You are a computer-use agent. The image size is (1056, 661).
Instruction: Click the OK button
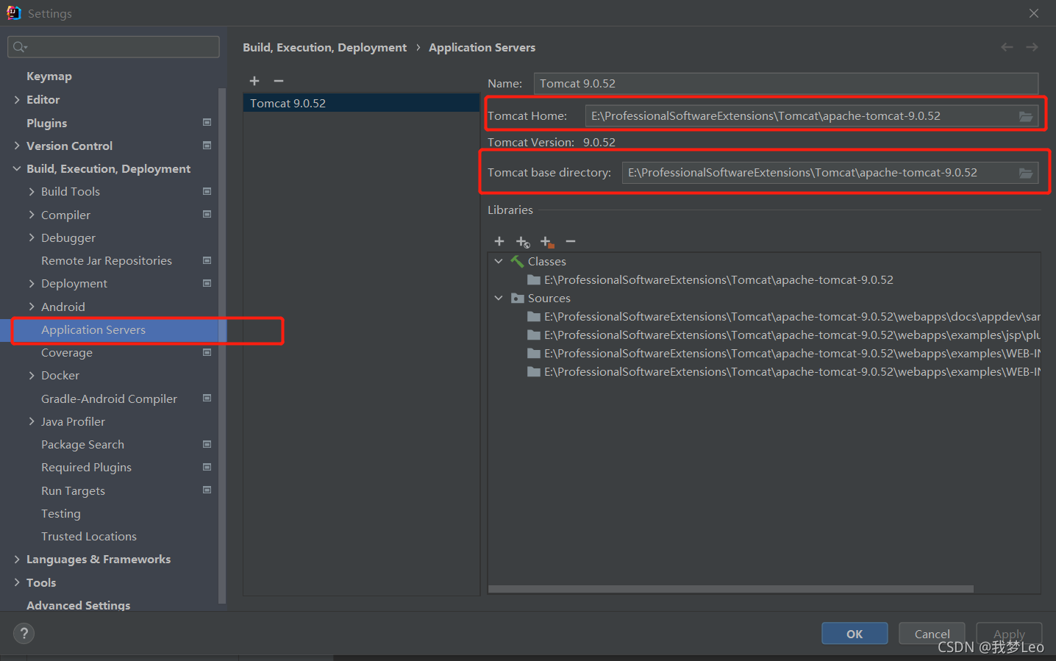pyautogui.click(x=855, y=634)
